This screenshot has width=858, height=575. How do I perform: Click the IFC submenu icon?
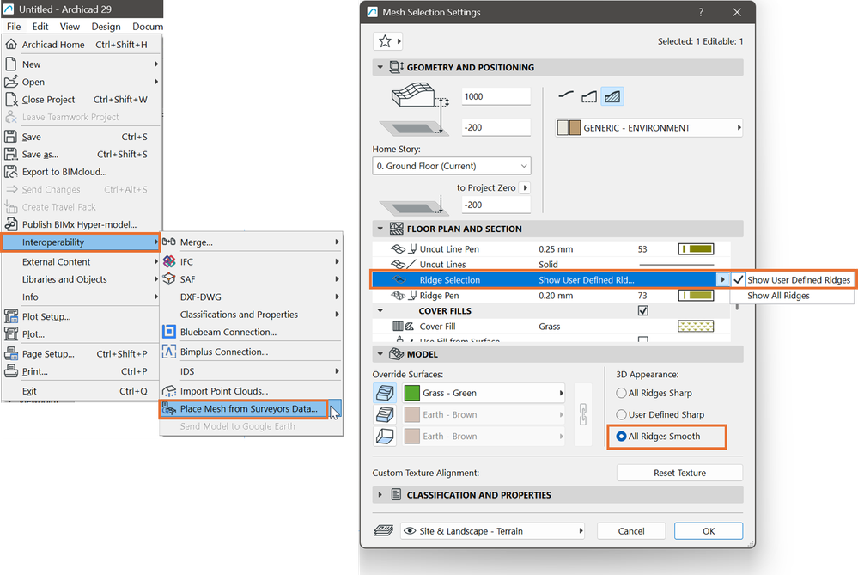coord(170,262)
